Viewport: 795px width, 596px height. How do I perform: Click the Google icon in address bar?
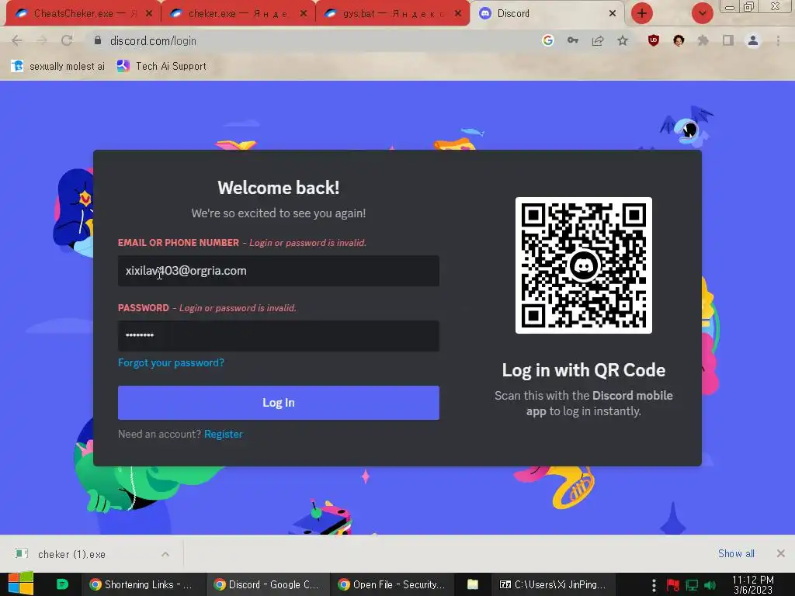point(547,40)
